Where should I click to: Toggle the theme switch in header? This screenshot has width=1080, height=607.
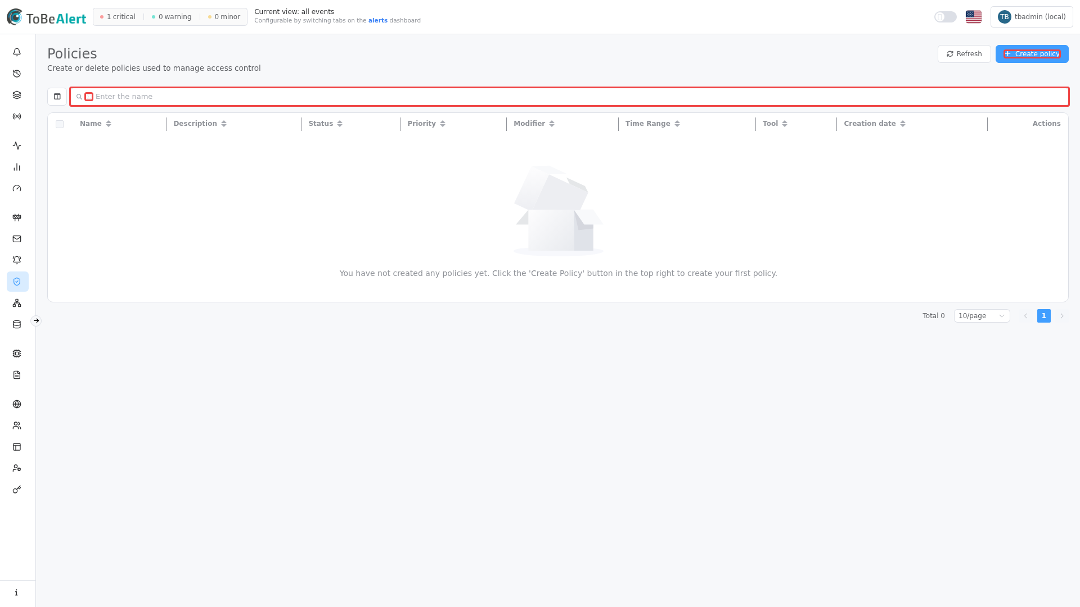[946, 17]
